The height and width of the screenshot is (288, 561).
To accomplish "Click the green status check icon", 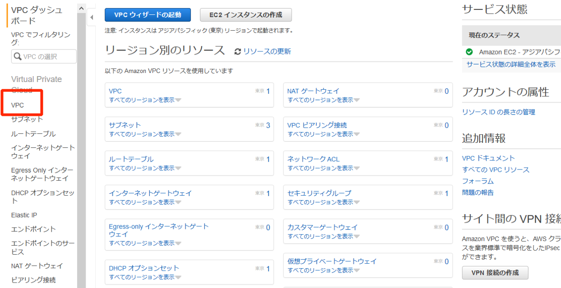I will pos(469,52).
